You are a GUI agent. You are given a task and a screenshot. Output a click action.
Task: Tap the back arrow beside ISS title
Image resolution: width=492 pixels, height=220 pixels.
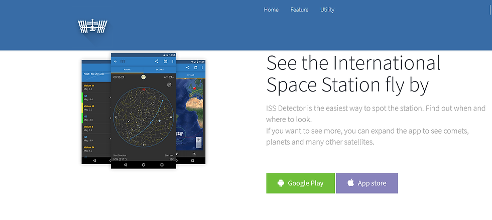pyautogui.click(x=115, y=61)
